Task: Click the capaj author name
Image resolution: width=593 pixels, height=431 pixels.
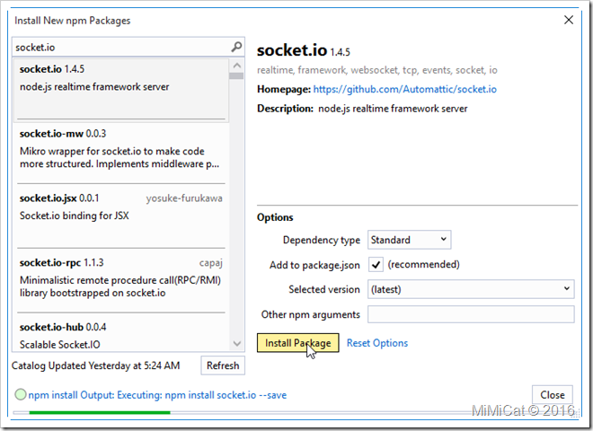Action: (x=210, y=263)
